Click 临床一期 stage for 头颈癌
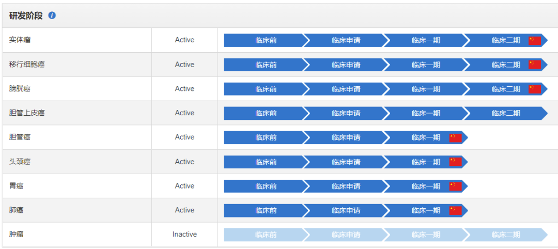The width and height of the screenshot is (558, 249). click(x=426, y=162)
